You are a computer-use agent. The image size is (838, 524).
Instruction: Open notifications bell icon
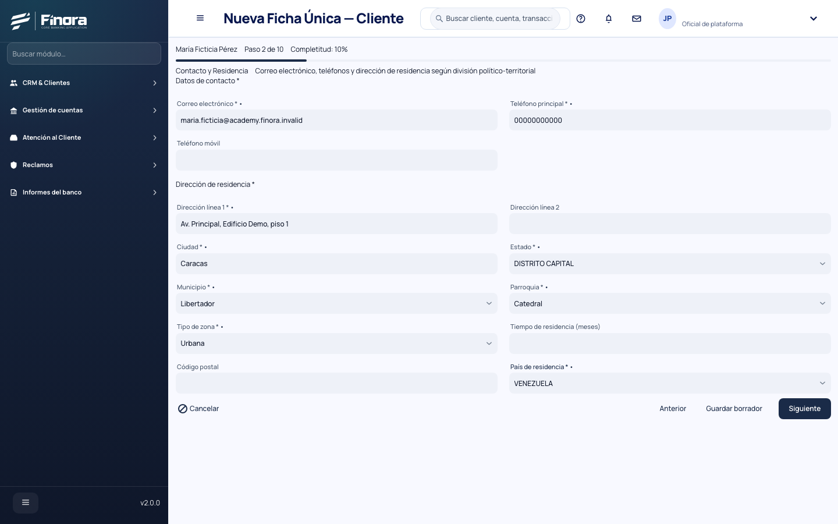click(x=609, y=19)
